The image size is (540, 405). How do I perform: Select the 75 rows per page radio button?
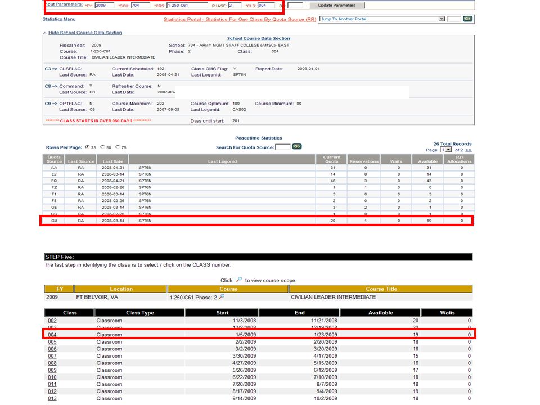pyautogui.click(x=118, y=147)
